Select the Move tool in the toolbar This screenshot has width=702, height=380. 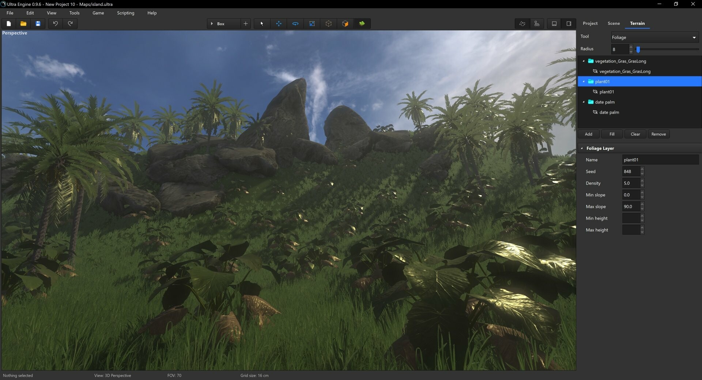[279, 24]
